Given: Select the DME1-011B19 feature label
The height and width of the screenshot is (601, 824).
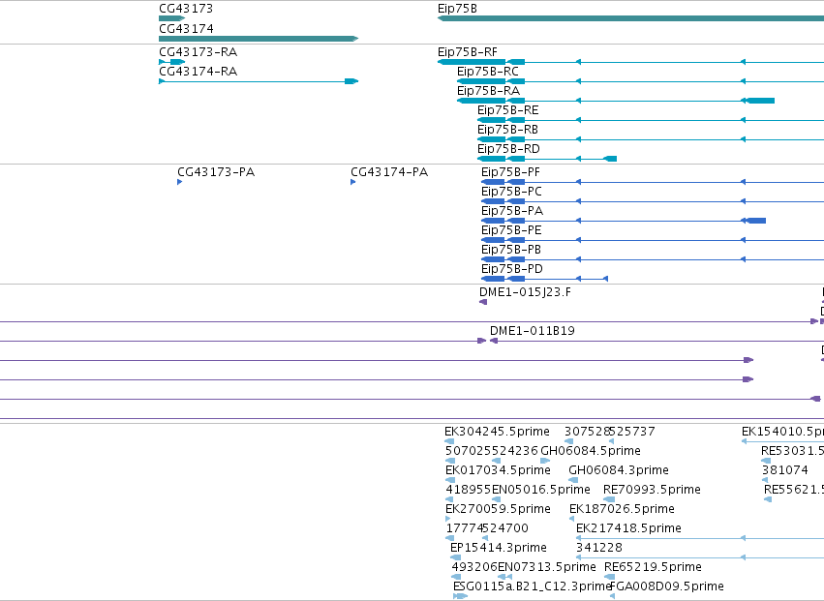Looking at the screenshot, I should (533, 331).
